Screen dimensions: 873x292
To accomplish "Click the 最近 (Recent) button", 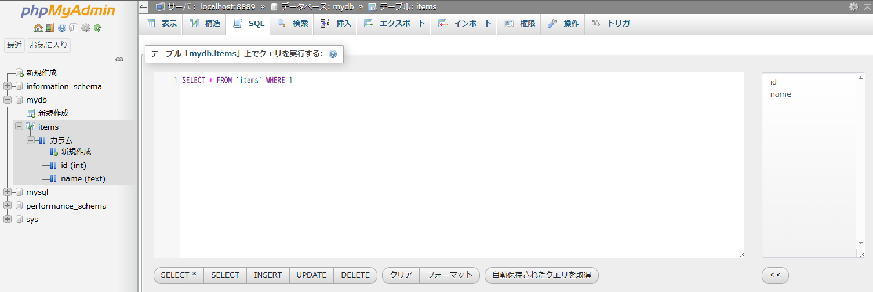I will click(14, 45).
